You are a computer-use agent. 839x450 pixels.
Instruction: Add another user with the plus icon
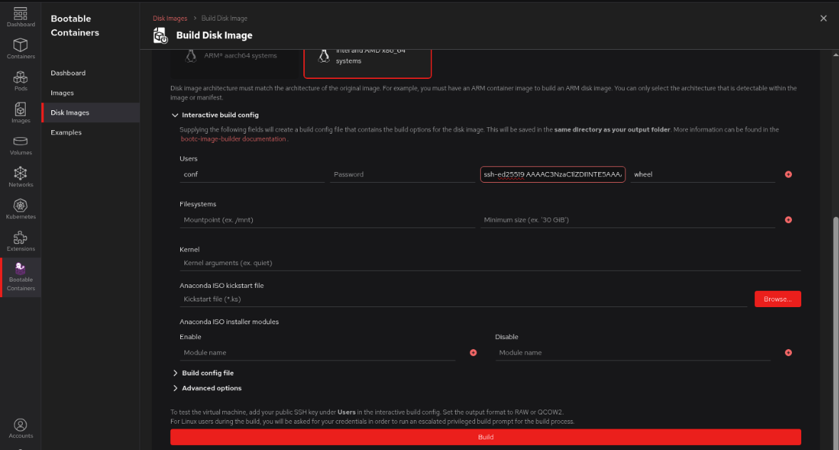[788, 175]
